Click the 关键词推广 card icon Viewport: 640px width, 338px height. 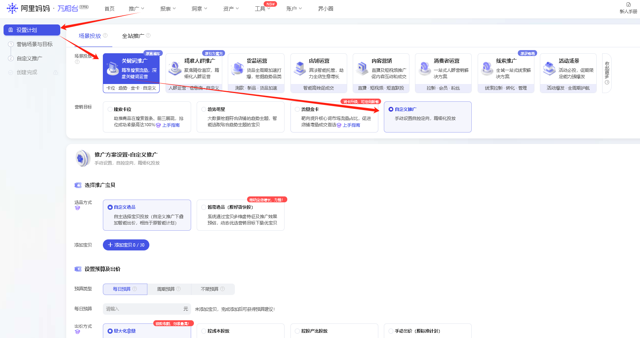tap(113, 69)
